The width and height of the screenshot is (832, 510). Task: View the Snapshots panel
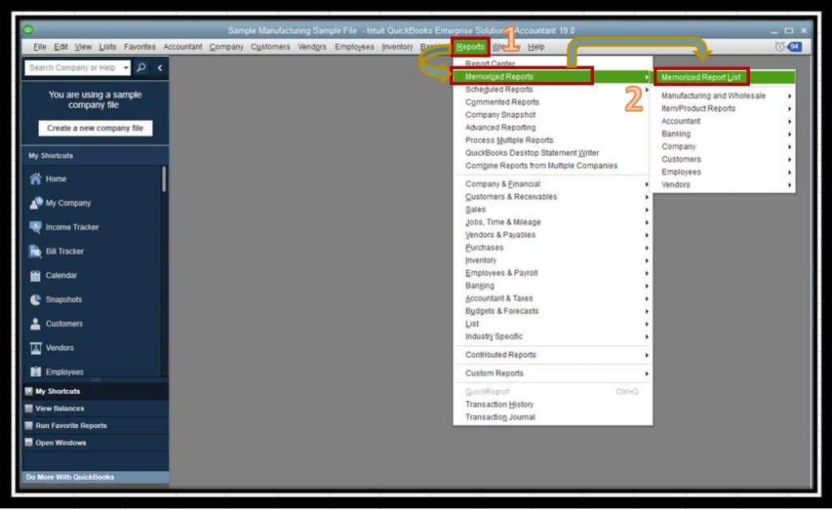[x=37, y=300]
